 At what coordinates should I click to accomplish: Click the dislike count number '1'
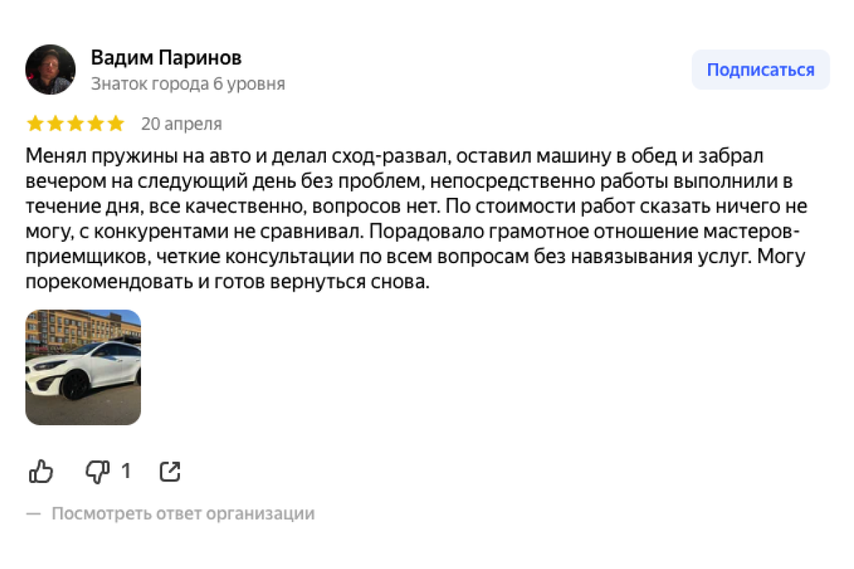click(126, 471)
